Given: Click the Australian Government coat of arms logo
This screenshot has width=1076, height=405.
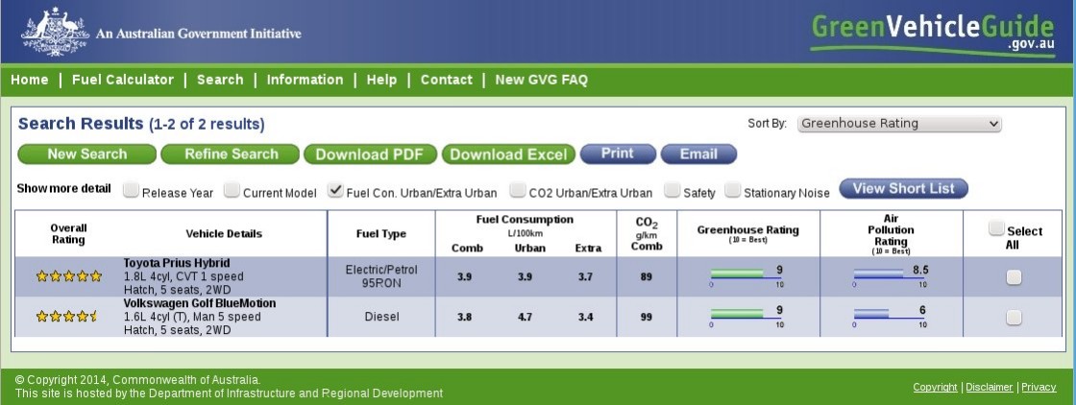Looking at the screenshot, I should click(55, 32).
